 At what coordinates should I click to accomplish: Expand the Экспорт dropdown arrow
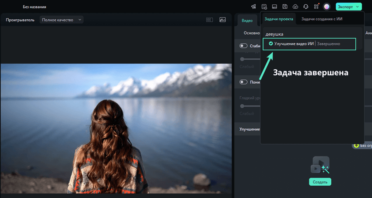(x=358, y=7)
